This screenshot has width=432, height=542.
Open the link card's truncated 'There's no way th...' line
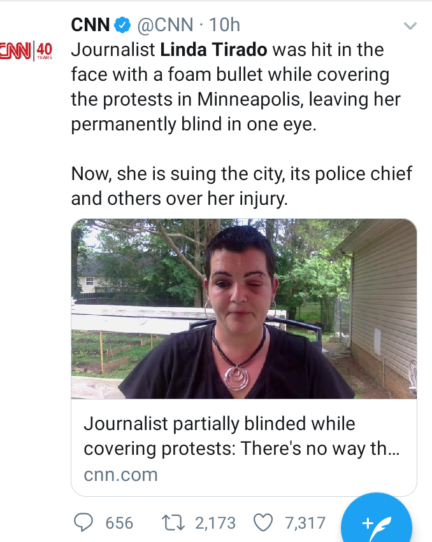[x=320, y=448]
